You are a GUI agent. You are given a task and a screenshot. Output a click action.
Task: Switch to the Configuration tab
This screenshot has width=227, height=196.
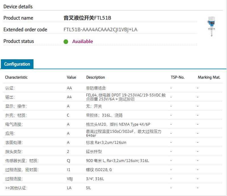(17, 64)
